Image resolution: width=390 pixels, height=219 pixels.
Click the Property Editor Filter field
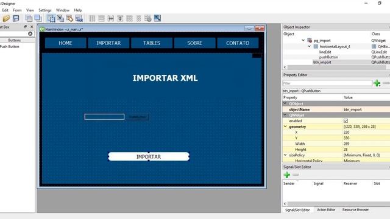327,83
